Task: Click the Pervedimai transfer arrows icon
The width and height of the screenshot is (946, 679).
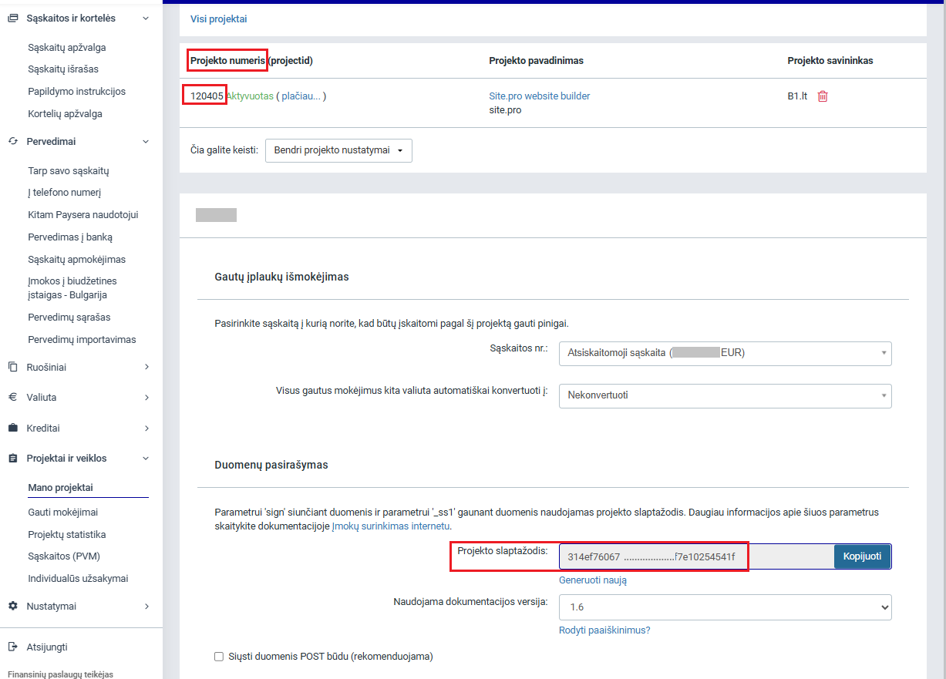Action: (12, 142)
